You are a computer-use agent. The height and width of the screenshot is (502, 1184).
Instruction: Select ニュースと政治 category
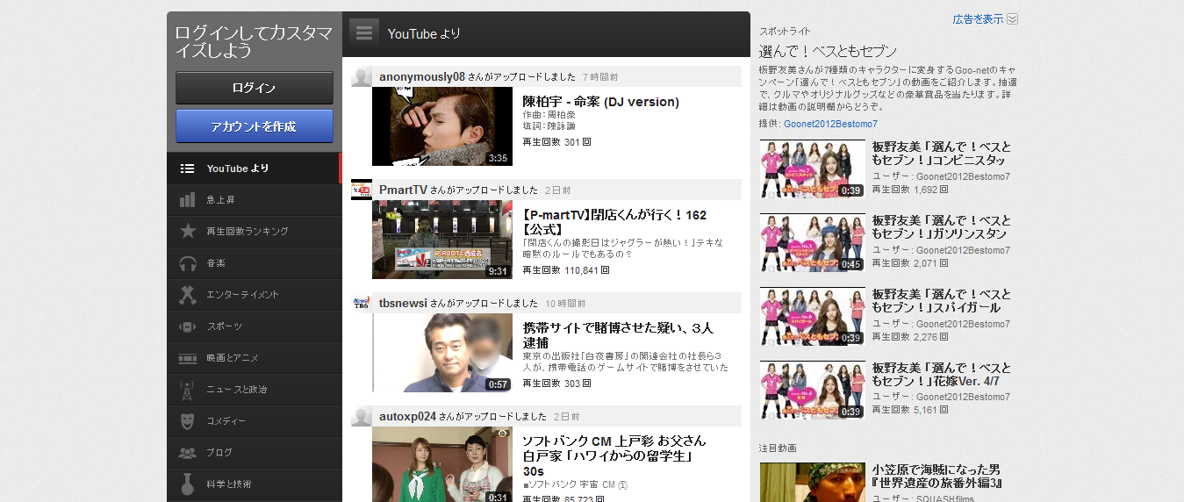click(x=253, y=390)
